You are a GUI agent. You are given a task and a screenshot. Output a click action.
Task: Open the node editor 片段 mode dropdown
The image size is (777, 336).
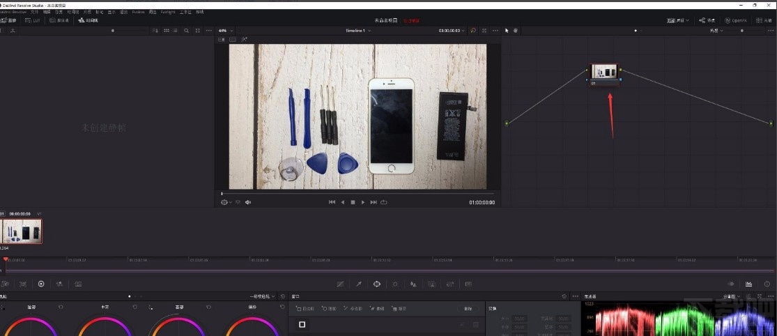pyautogui.click(x=716, y=31)
